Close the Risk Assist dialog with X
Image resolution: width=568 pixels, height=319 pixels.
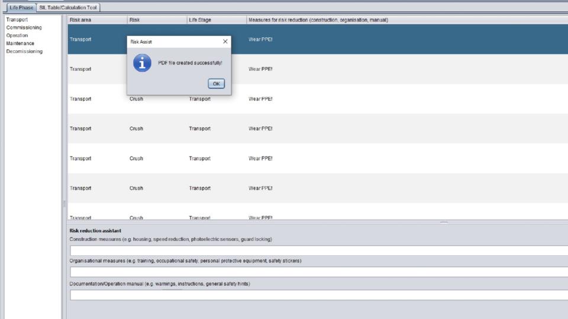(x=225, y=42)
